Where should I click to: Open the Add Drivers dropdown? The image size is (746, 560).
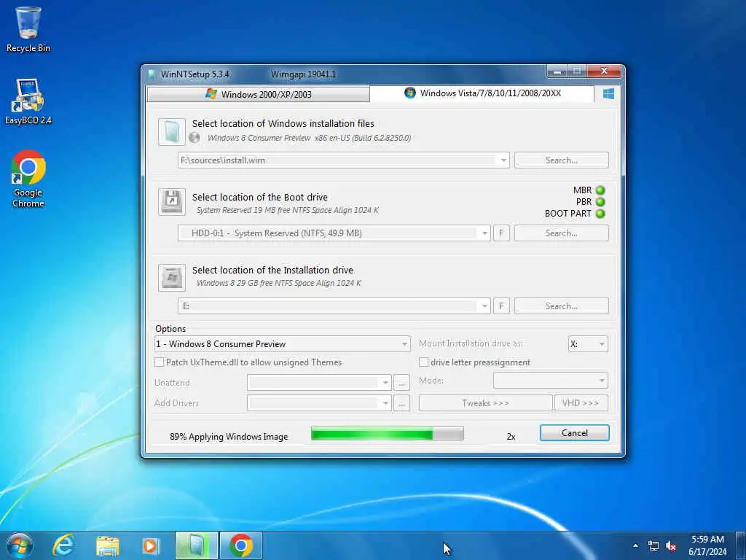pyautogui.click(x=385, y=402)
